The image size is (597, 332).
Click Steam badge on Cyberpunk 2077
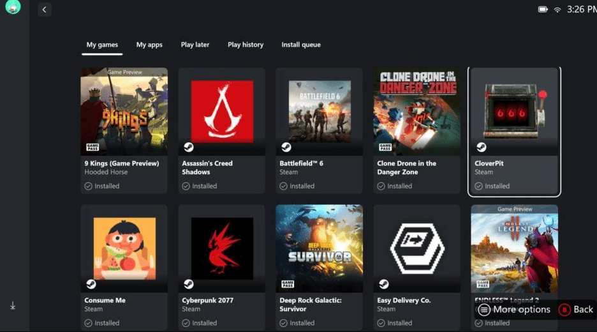[188, 284]
